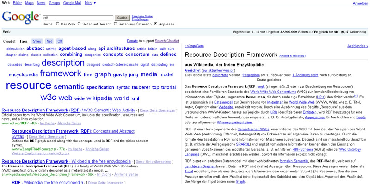Open 'Ähnliche Seiten' for en.wikipedia.org result
The height and width of the screenshot is (184, 370).
[x=126, y=175]
